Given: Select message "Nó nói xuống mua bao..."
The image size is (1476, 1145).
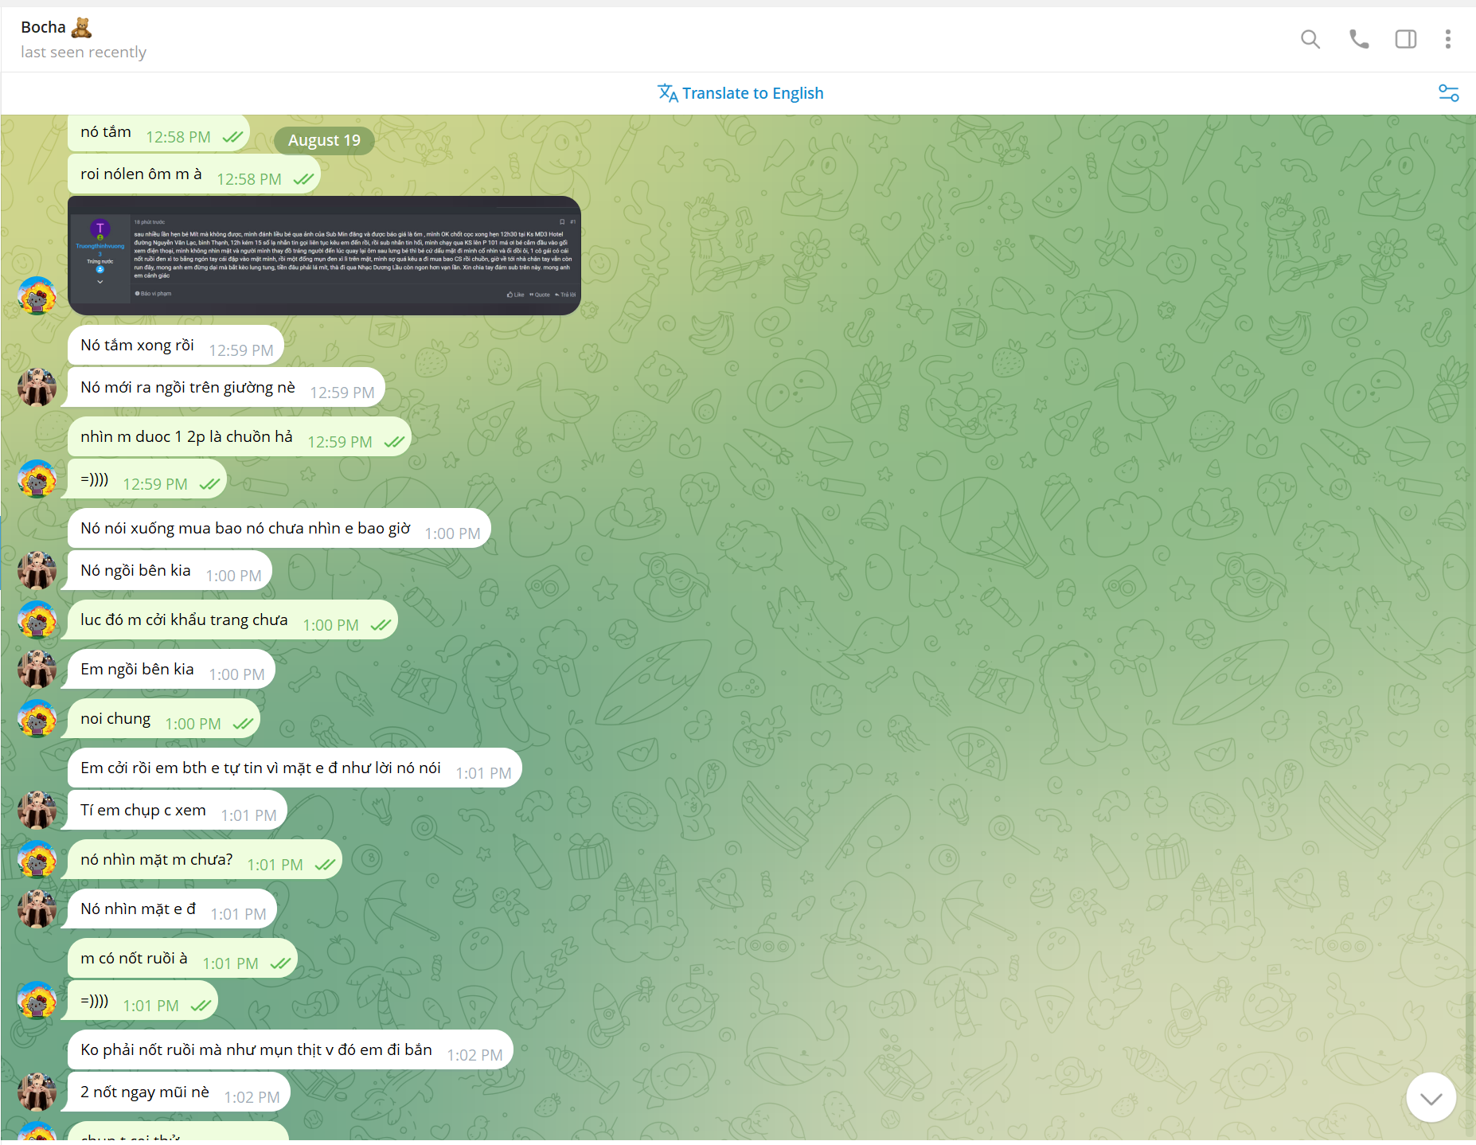Looking at the screenshot, I should (x=279, y=529).
